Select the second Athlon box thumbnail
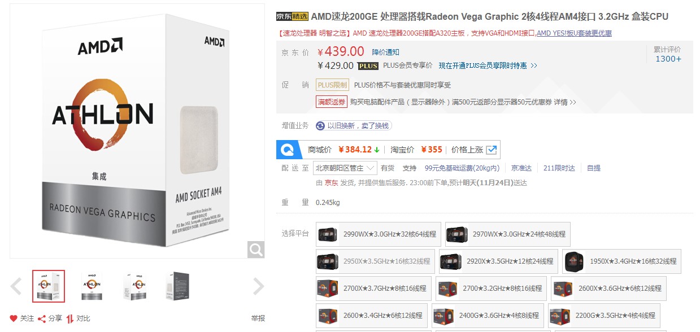 tap(92, 286)
